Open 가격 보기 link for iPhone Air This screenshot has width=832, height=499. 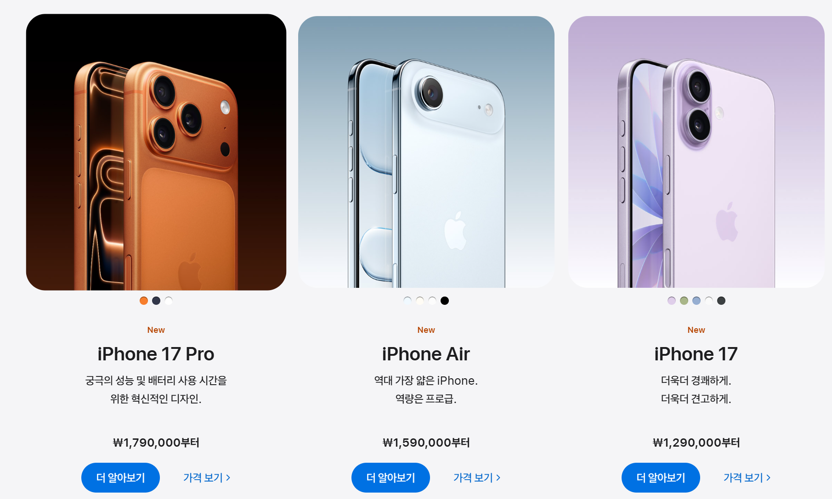tap(477, 478)
